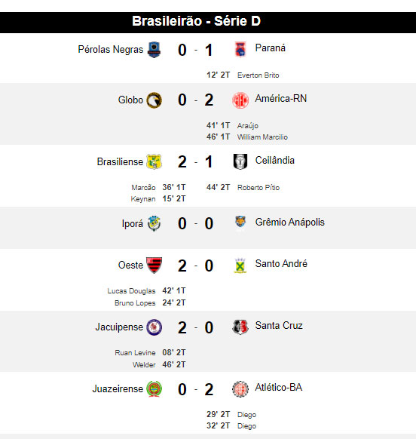Click the Brasiliense yellow crest

coord(154,161)
